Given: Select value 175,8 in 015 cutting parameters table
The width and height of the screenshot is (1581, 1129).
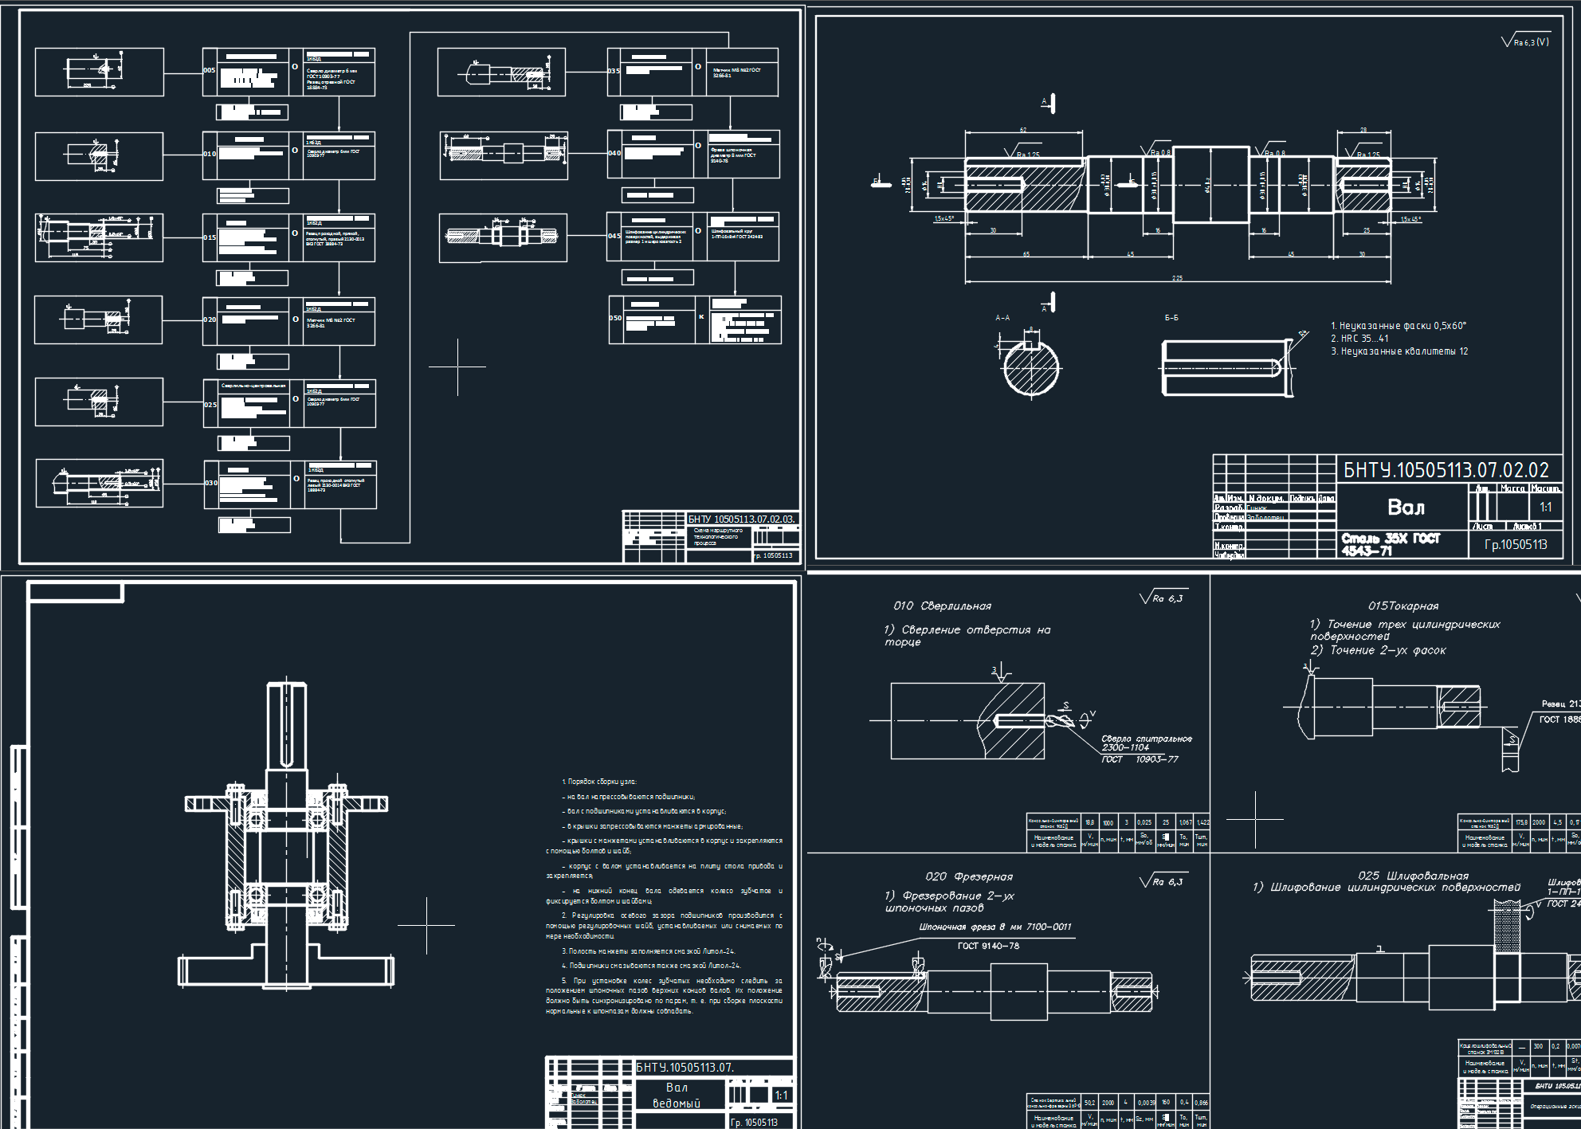Looking at the screenshot, I should pyautogui.click(x=1521, y=821).
